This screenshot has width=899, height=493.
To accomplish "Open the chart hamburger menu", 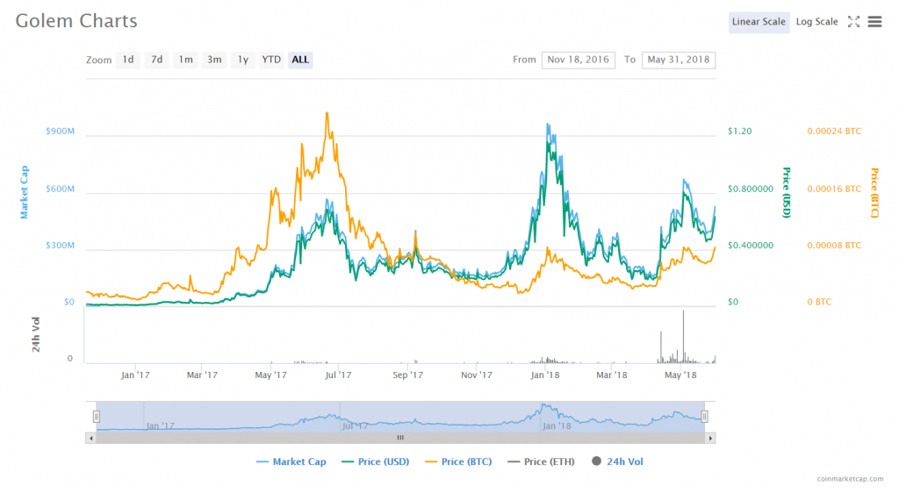I will click(x=874, y=22).
